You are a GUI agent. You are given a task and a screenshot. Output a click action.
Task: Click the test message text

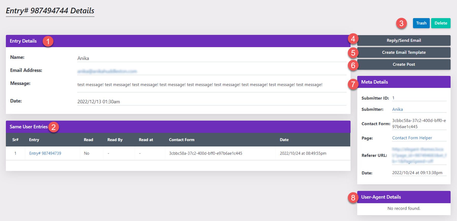tap(200, 85)
